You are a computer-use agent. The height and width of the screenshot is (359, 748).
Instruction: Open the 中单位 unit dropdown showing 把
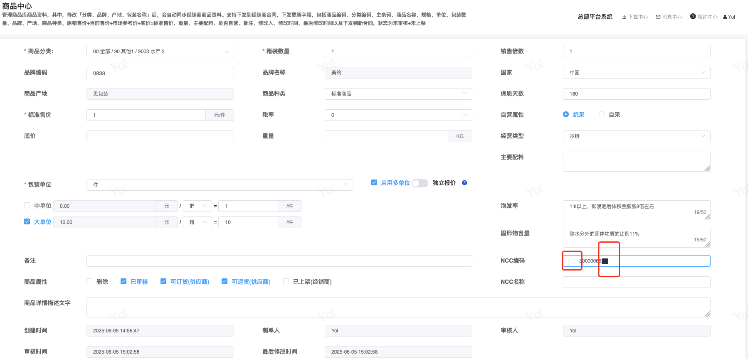[197, 206]
